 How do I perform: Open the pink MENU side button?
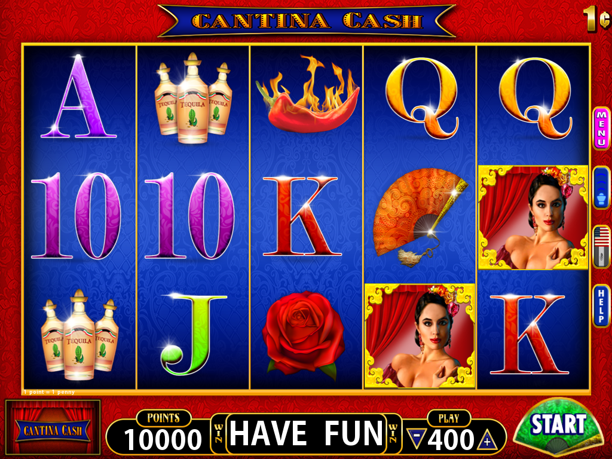tap(601, 128)
